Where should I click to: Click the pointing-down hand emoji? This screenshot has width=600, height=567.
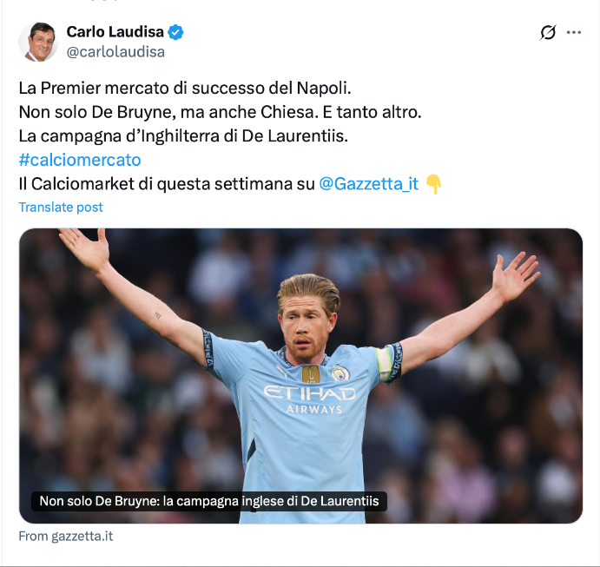pyautogui.click(x=433, y=184)
